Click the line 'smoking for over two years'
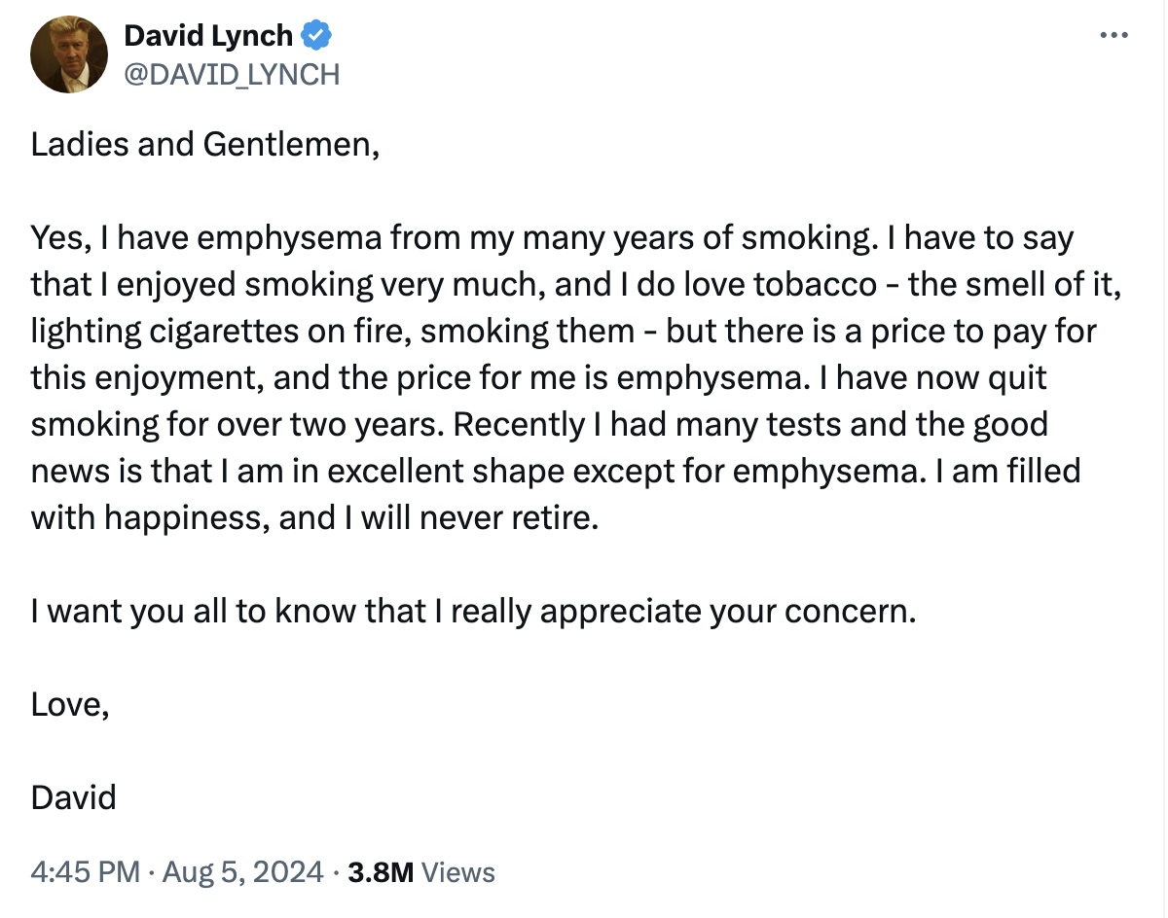 540,424
